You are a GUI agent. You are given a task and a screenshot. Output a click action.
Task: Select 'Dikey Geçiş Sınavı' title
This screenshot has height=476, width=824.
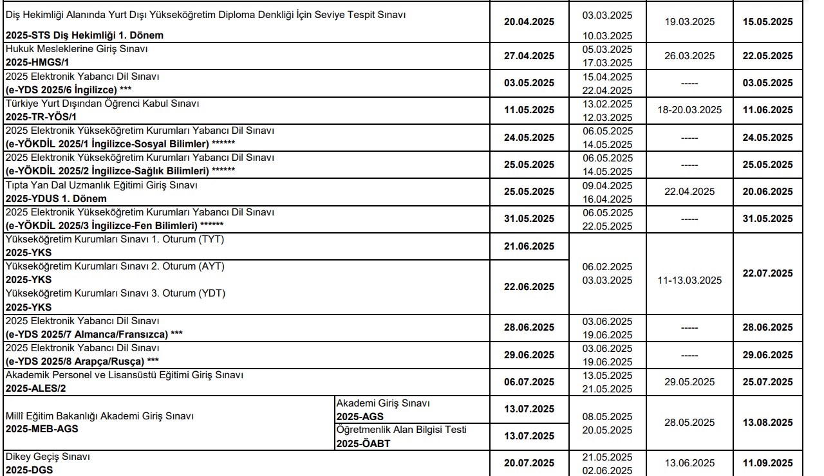coord(48,456)
